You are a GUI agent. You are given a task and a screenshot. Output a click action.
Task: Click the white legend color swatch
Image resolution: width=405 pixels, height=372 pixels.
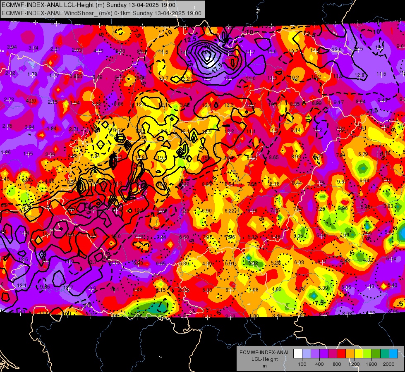point(298,354)
